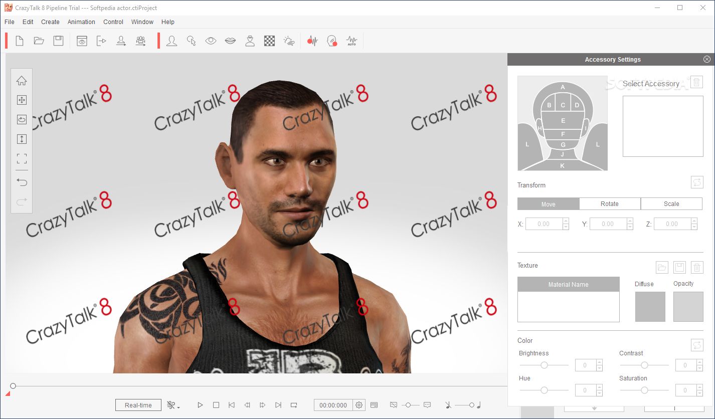
Task: Open the eye settings icon in the toolbar
Action: click(x=211, y=41)
